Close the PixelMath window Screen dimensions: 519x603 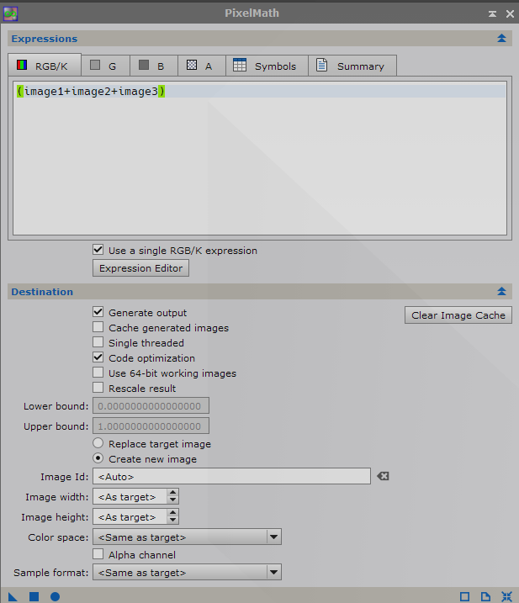pos(510,13)
